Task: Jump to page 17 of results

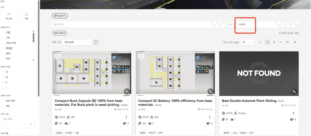Action: tap(287, 42)
